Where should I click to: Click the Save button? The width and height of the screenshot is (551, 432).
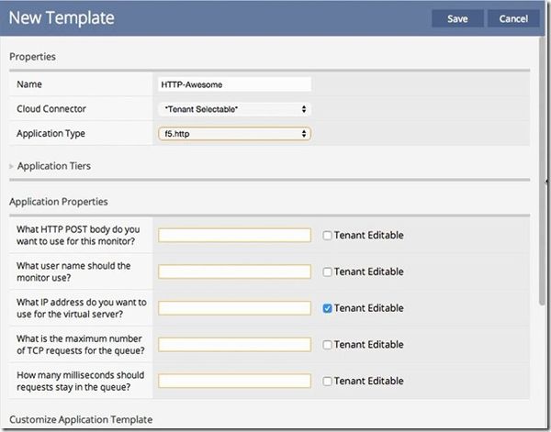(457, 18)
